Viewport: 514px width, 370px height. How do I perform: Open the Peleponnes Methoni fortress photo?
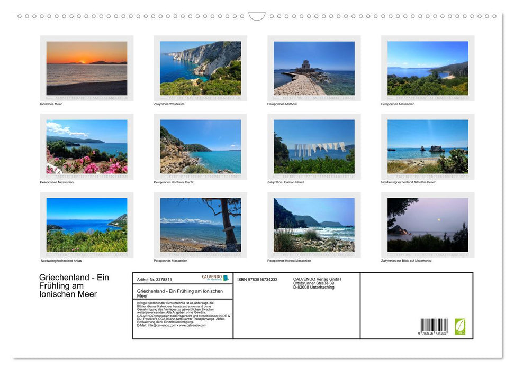[314, 68]
